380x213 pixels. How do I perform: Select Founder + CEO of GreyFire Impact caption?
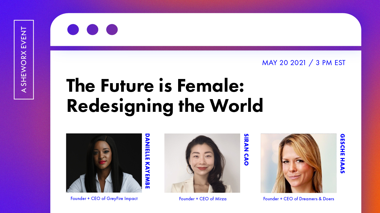point(104,199)
